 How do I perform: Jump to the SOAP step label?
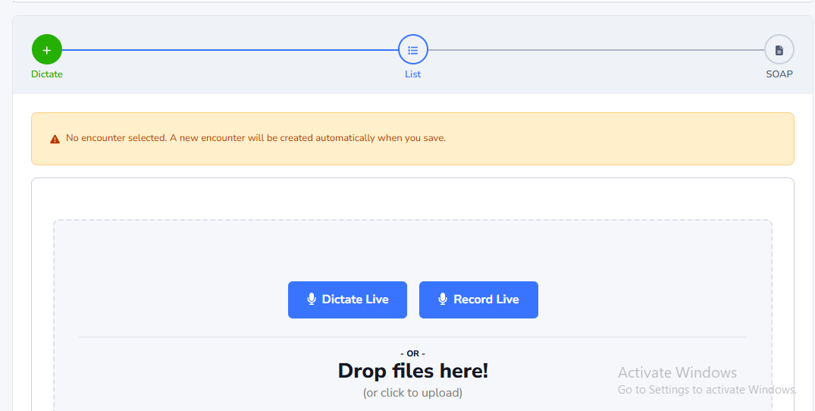coord(779,74)
